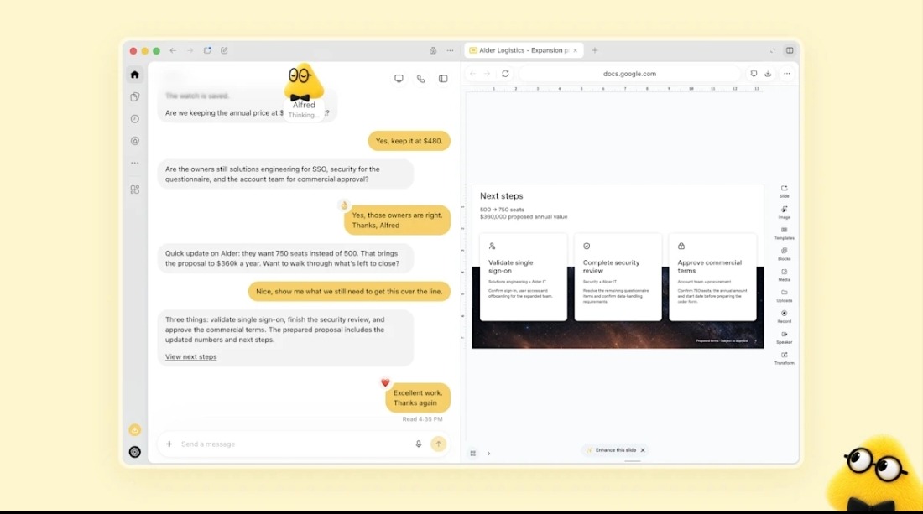This screenshot has width=923, height=514.
Task: Open the chat title bar three-dot menu
Action: coord(450,50)
